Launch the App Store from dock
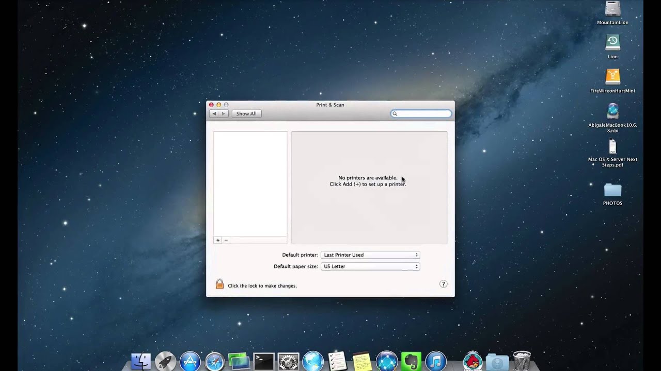The width and height of the screenshot is (661, 371). 190,361
